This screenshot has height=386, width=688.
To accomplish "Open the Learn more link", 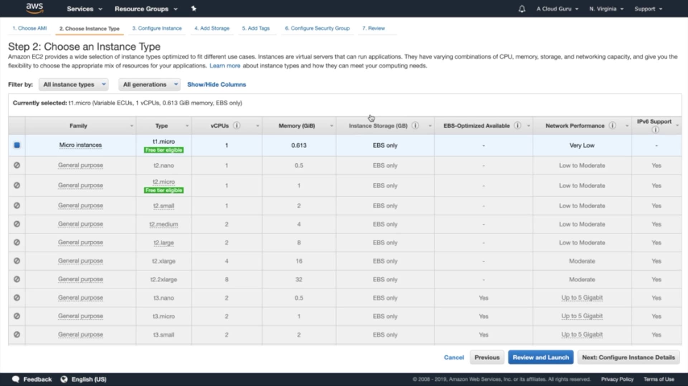I will point(225,66).
